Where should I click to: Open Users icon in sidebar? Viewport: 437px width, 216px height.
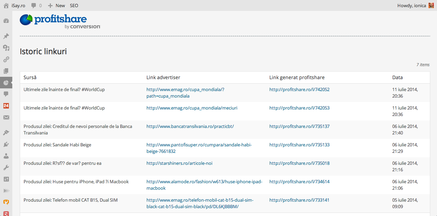tap(6, 156)
